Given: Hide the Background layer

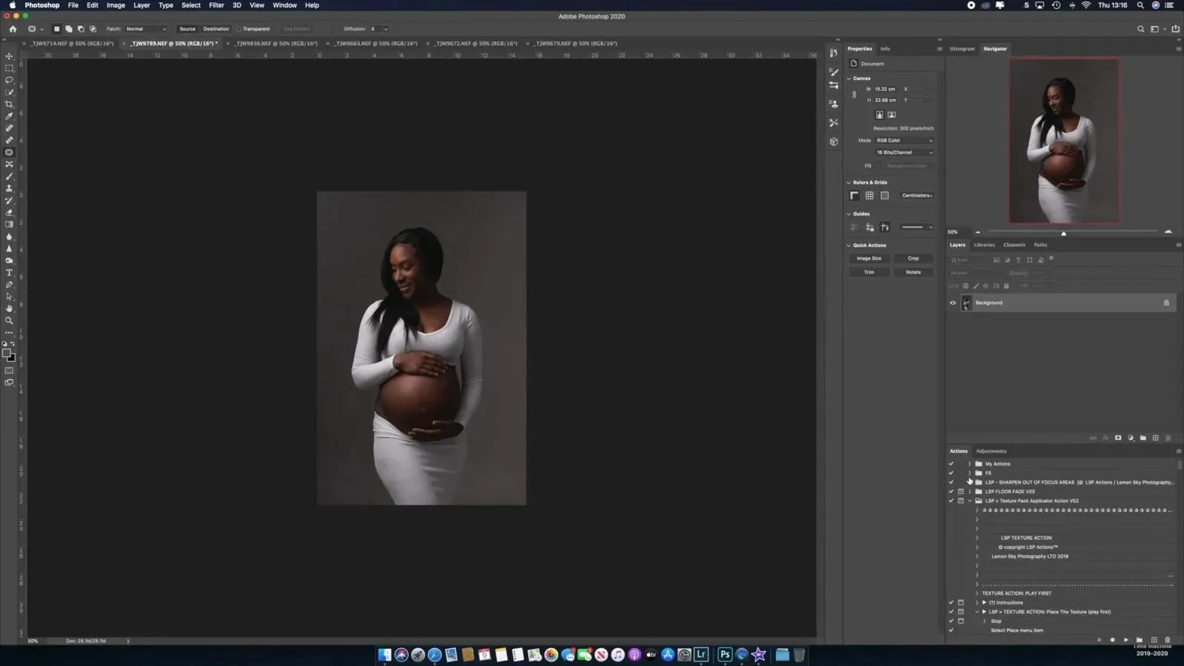Looking at the screenshot, I should pos(953,303).
